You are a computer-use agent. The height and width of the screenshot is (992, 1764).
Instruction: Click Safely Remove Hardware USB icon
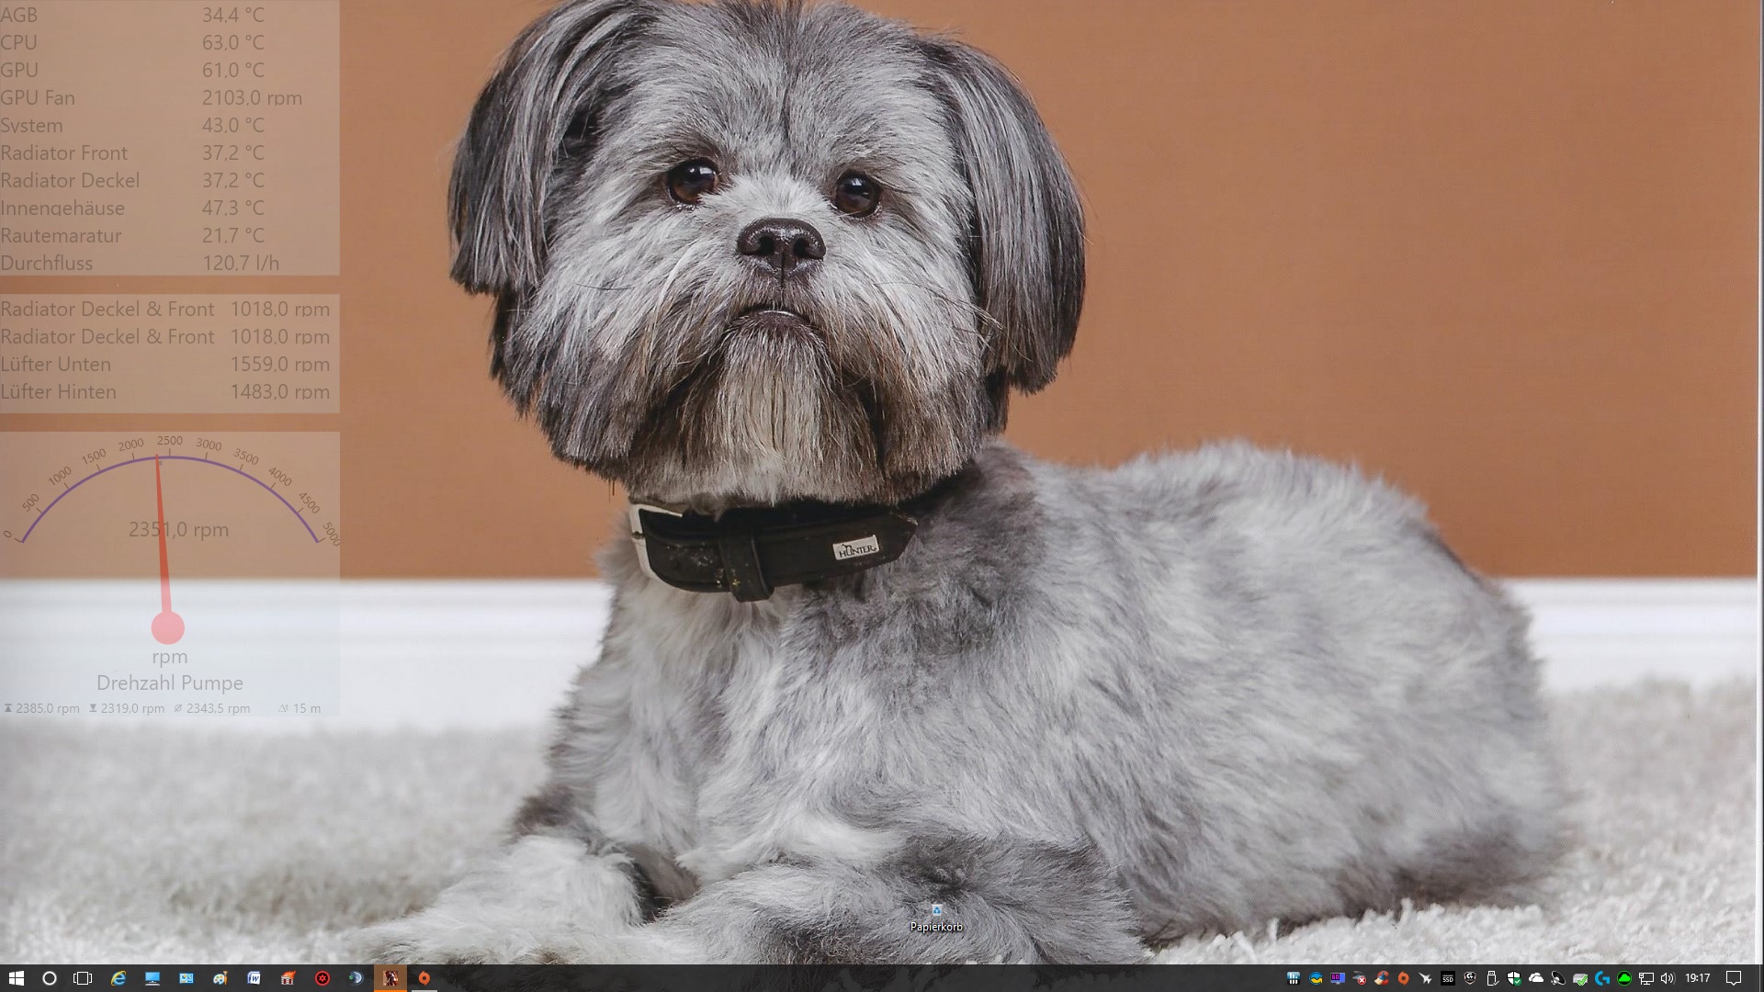click(1491, 978)
